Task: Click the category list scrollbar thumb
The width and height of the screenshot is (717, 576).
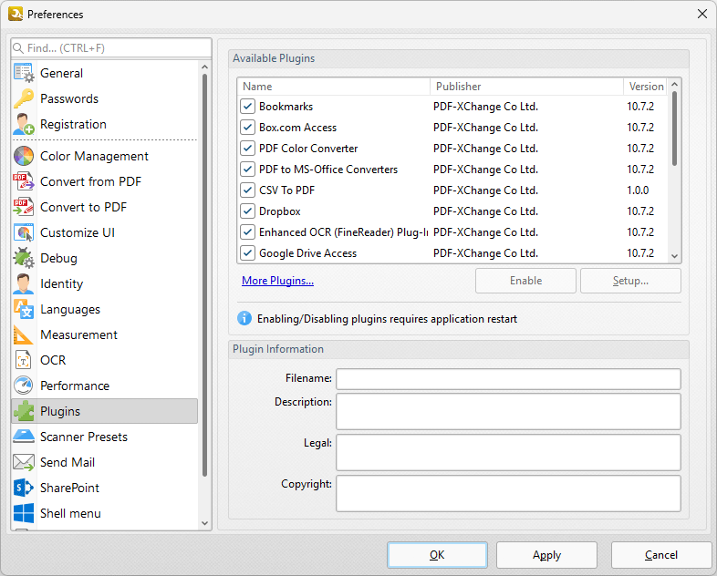Action: [205, 275]
